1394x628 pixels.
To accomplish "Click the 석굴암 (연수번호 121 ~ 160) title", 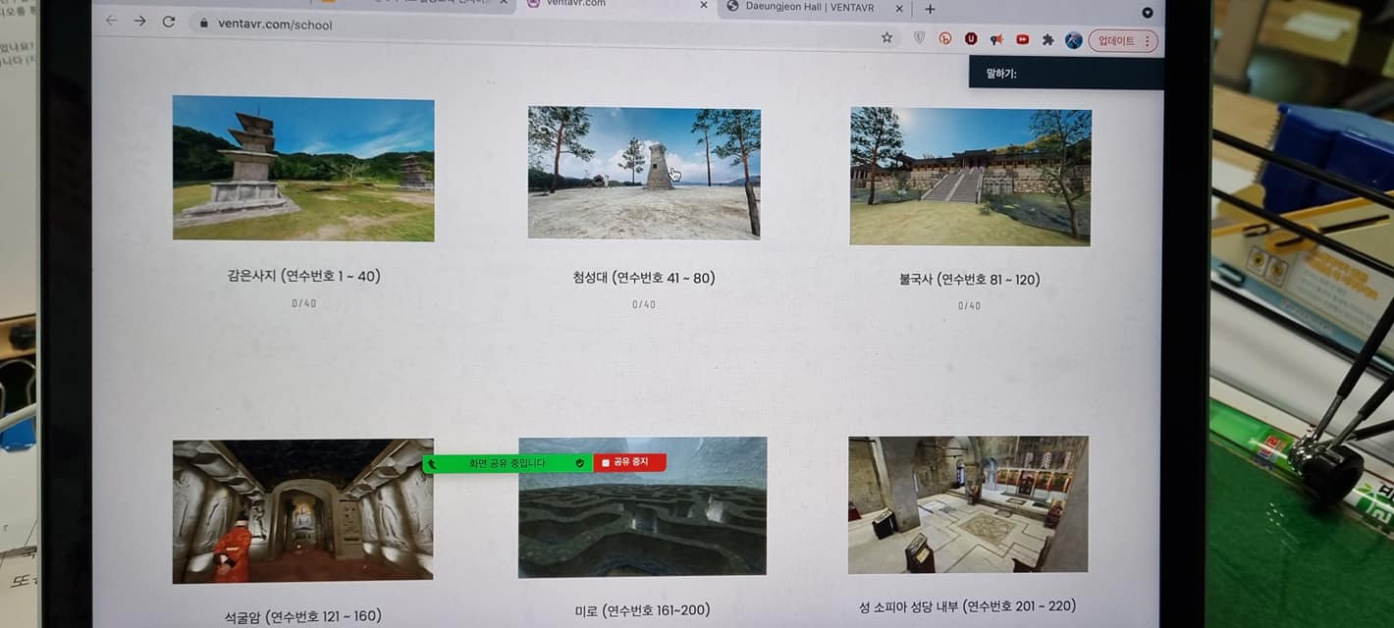I will coord(303,616).
